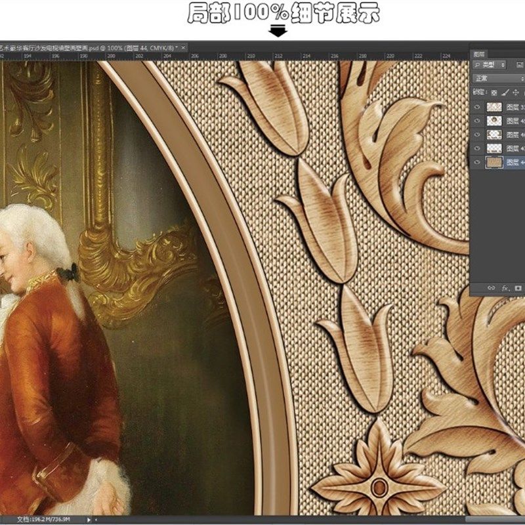The height and width of the screenshot is (525, 525).
Task: Lock image pixels brush icon
Action: [505, 93]
